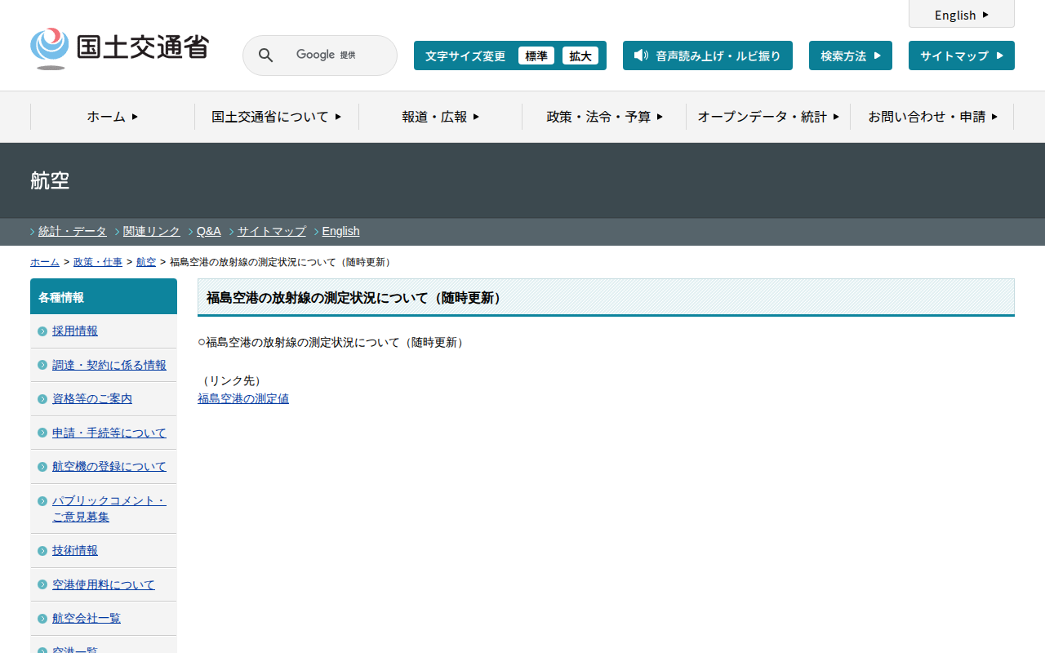
Task: Click the arrow icon on 検索方法 button
Action: click(878, 56)
